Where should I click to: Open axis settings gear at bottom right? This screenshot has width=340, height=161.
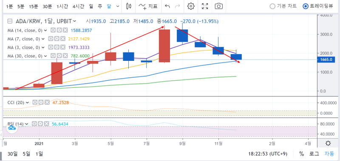click(328, 143)
